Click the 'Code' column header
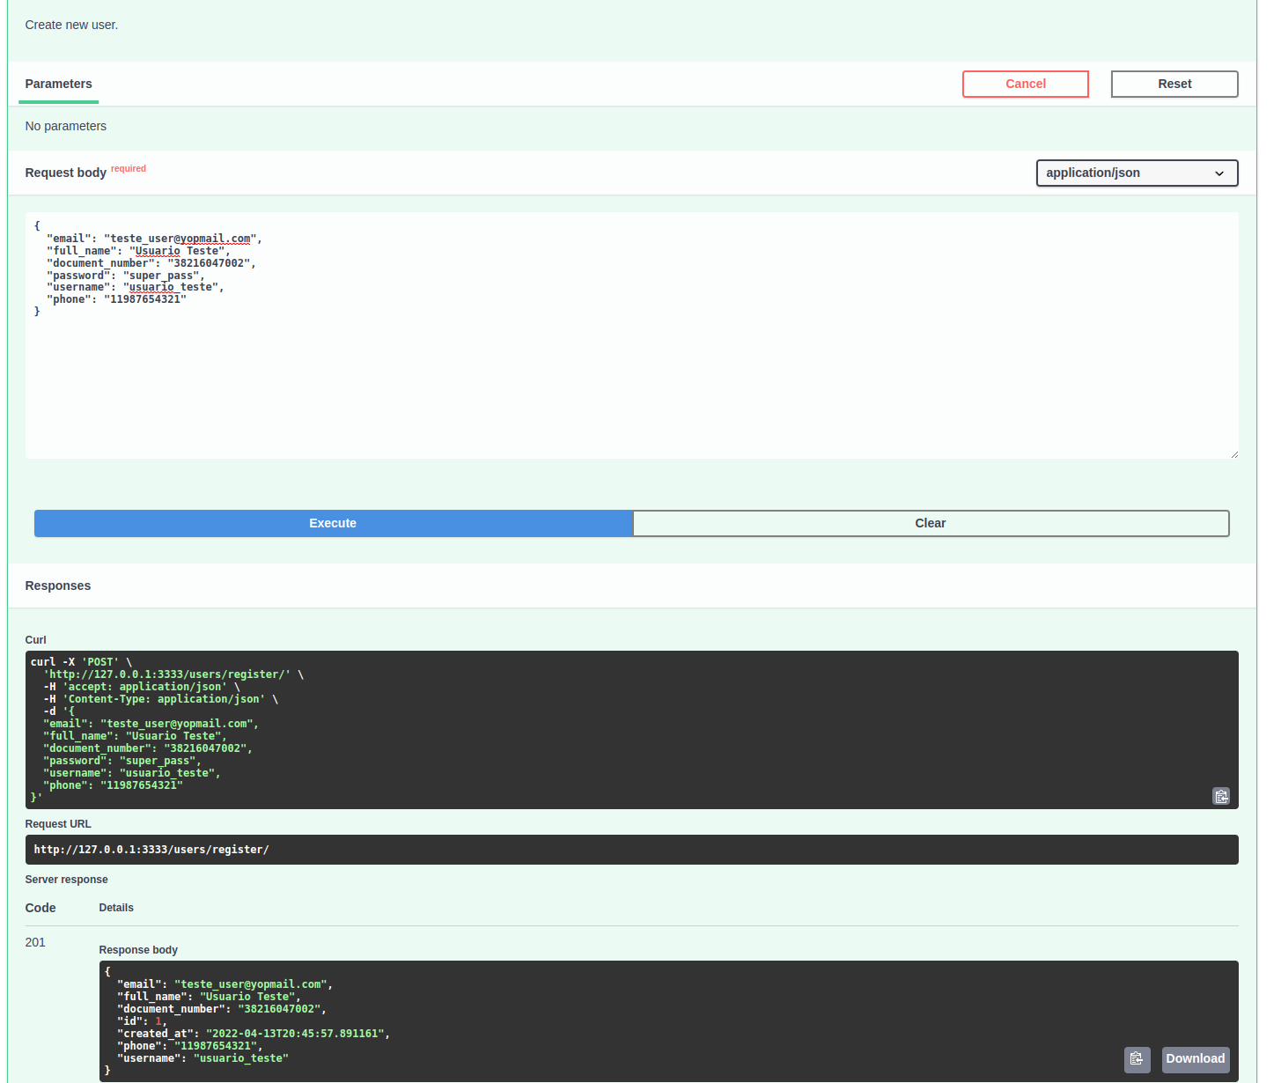 [40, 908]
